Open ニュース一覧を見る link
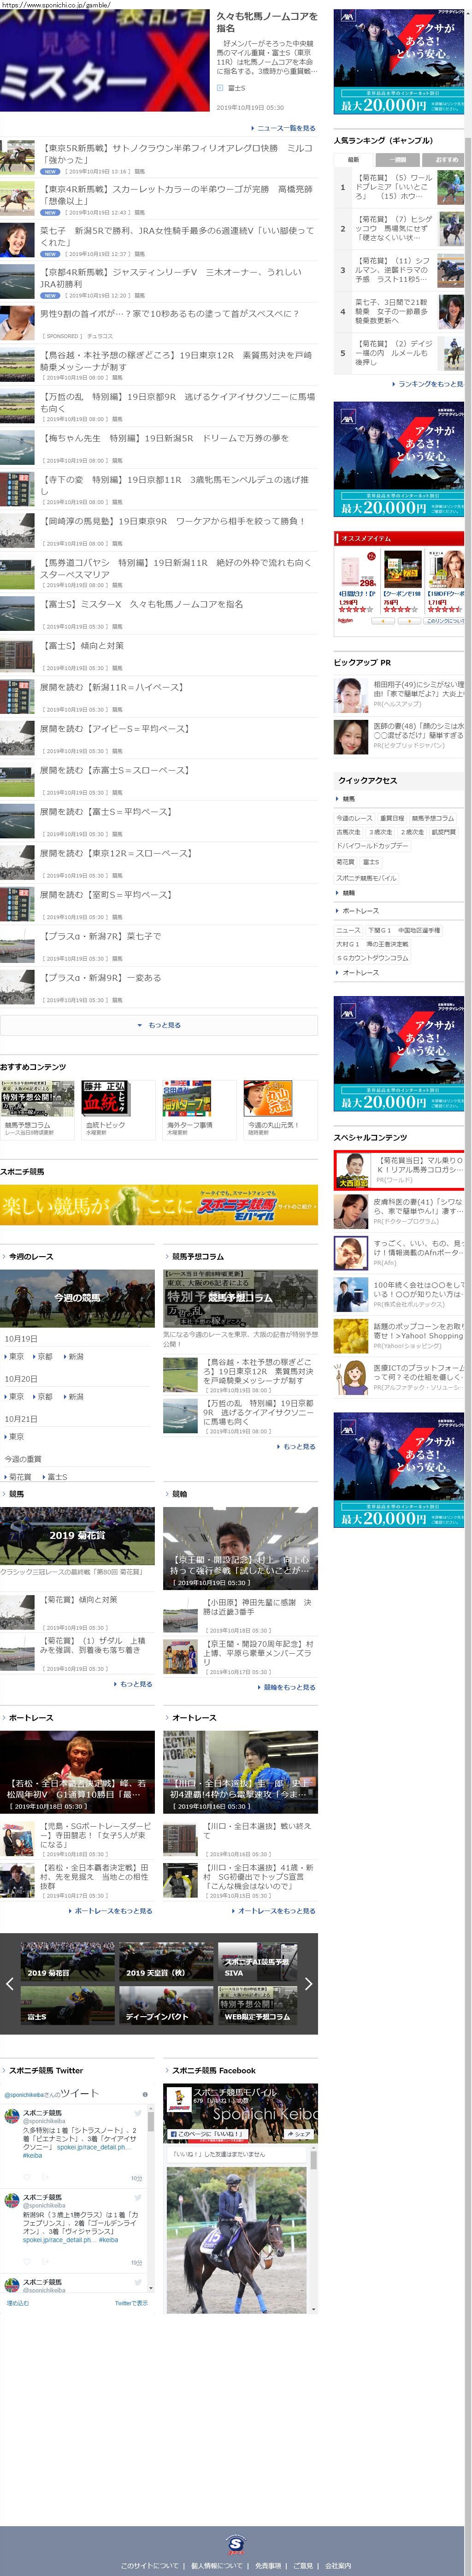Image resolution: width=472 pixels, height=2576 pixels. (284, 128)
